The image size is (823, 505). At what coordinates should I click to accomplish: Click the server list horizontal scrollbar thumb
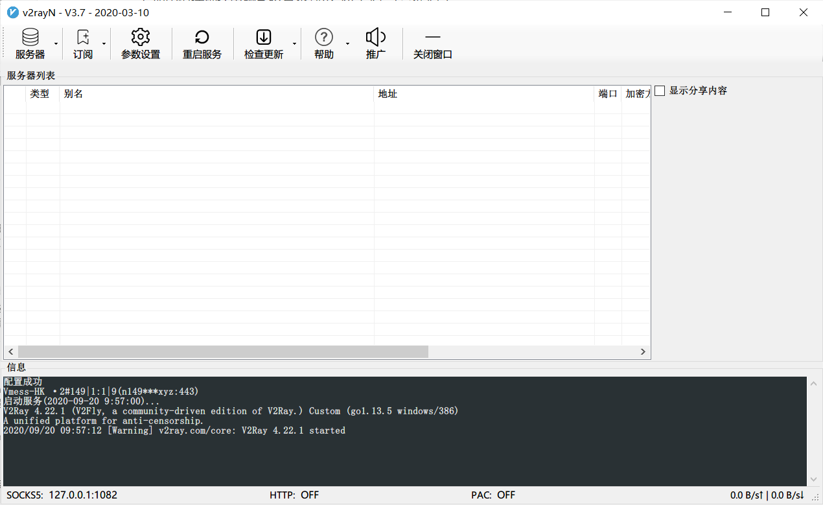[x=224, y=351]
